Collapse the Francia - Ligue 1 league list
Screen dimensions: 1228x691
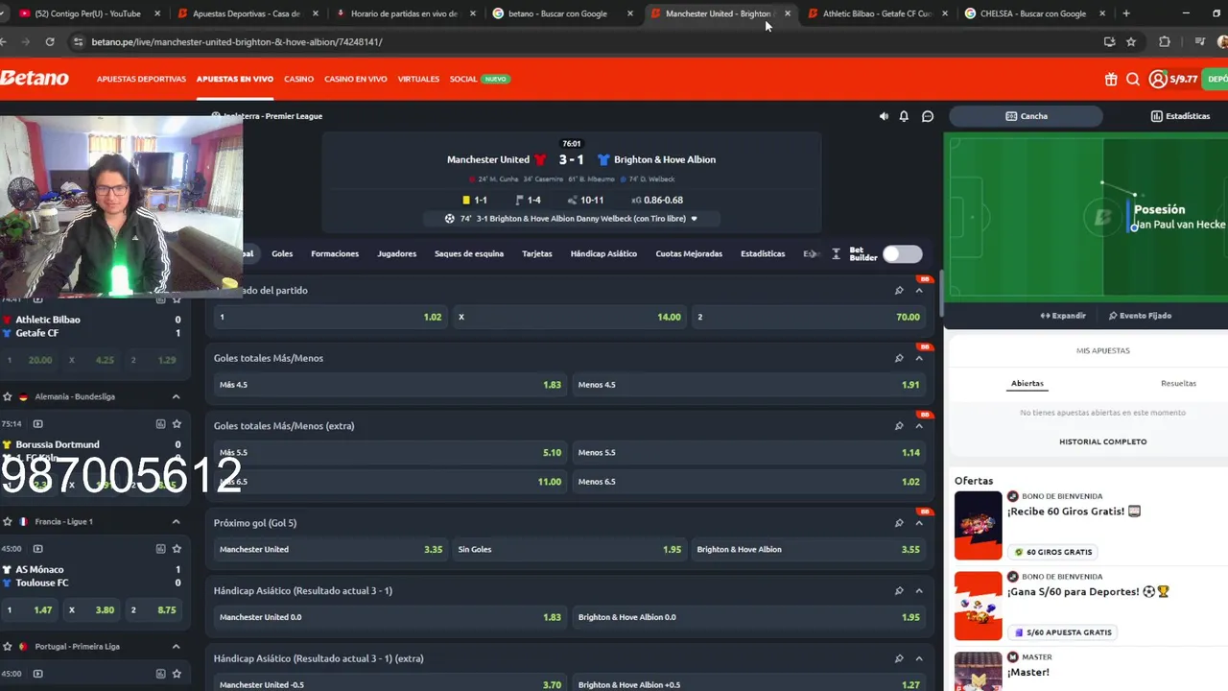point(176,521)
